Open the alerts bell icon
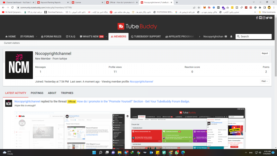Viewport: 277px width, 156px height. (231, 36)
